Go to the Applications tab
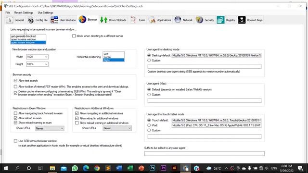The width and height of the screenshot is (308, 173). click(x=160, y=20)
